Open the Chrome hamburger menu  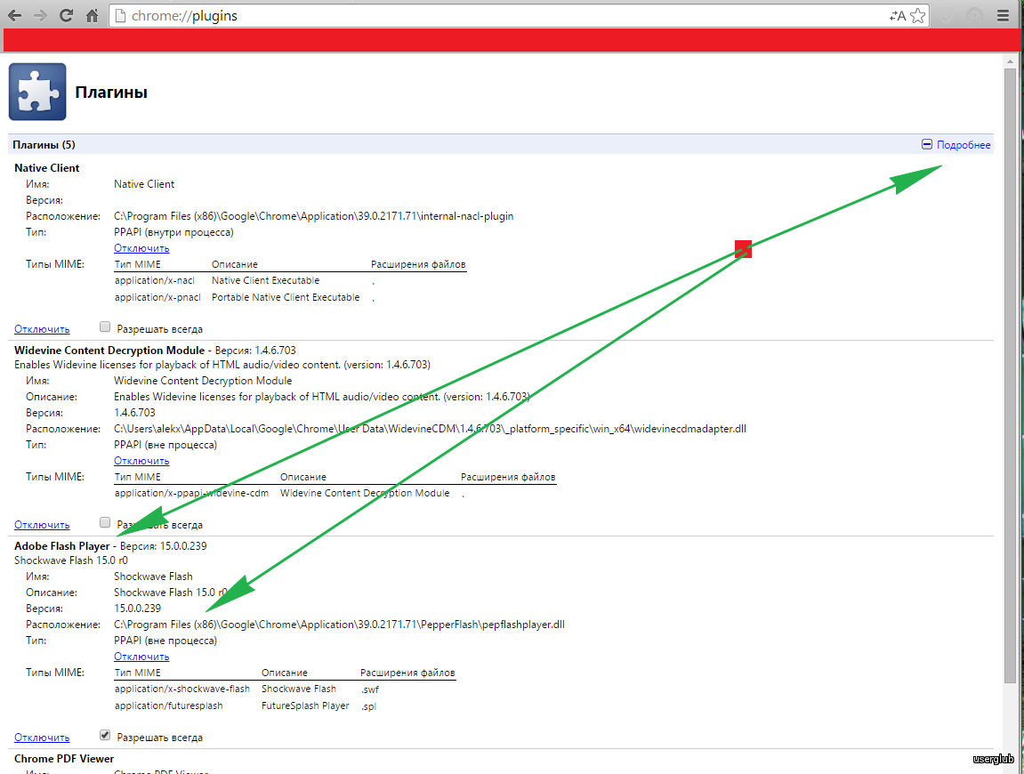1004,16
